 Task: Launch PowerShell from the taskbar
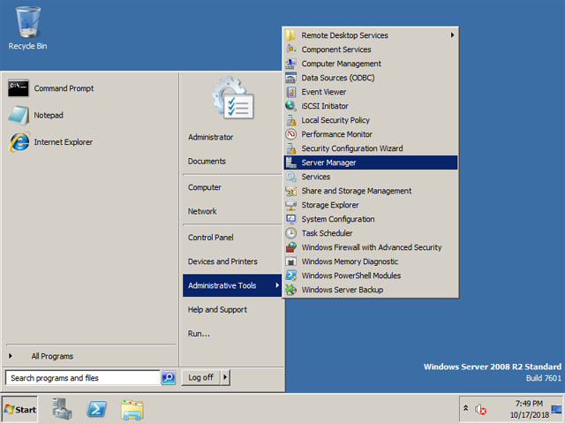tap(97, 409)
